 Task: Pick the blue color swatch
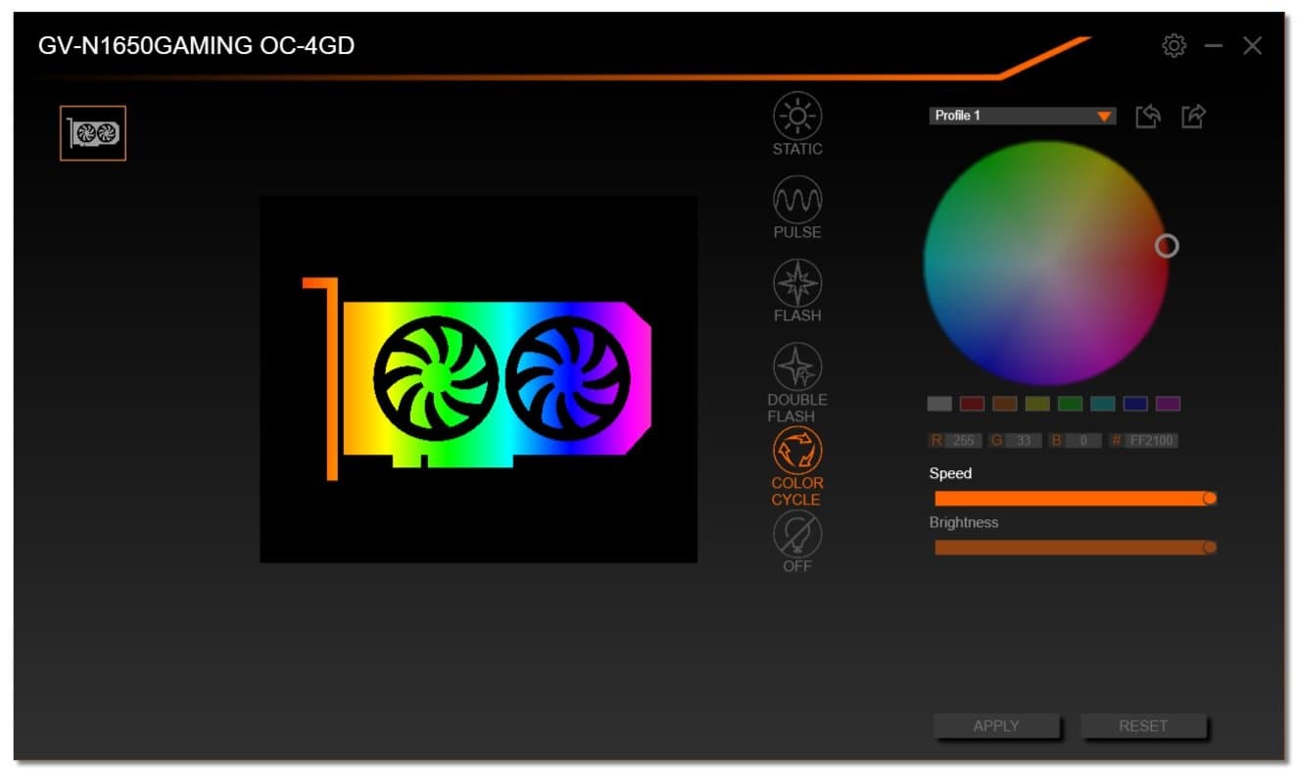[1135, 404]
